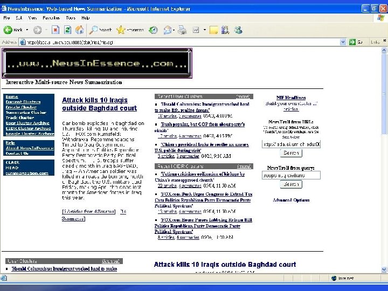Image resolution: width=388 pixels, height=291 pixels.
Task: Open the sidebar Help link
Action: 10,143
